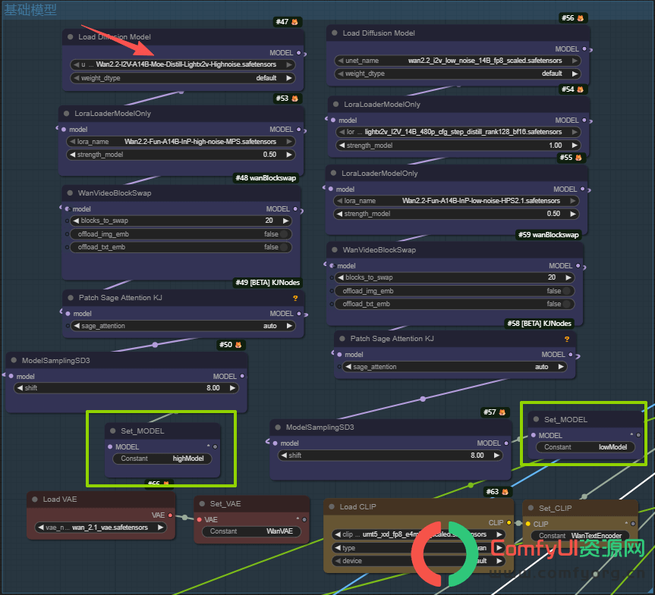Edit the Constant field containing highModel
The height and width of the screenshot is (595, 655).
(x=162, y=459)
